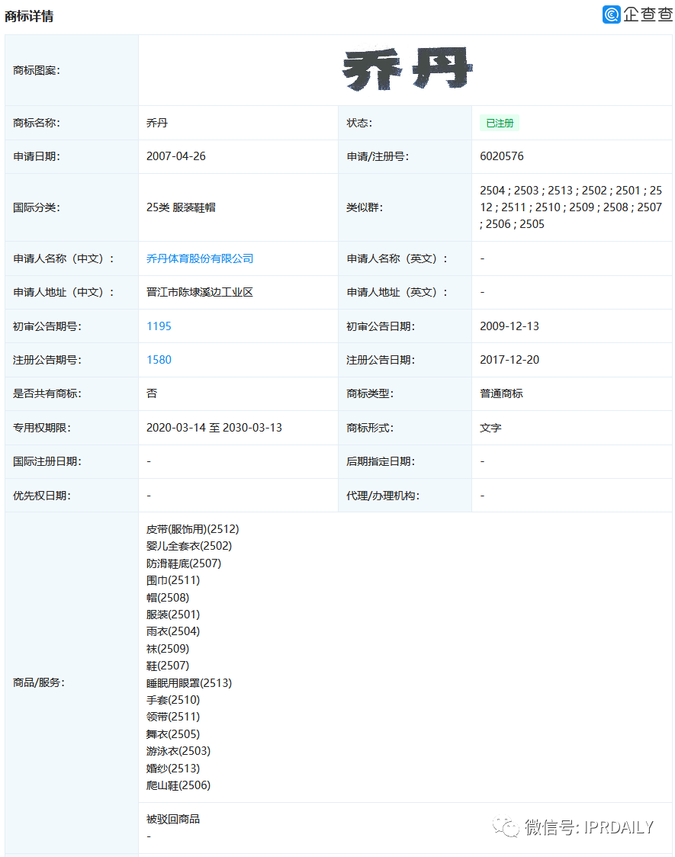Select goods item 舞衣(2505)
Screen dimensions: 675x857
tap(172, 734)
